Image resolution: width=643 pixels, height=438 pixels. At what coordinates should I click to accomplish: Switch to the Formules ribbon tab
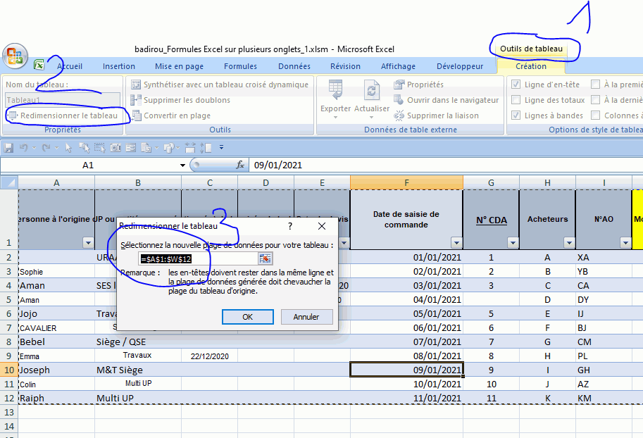pyautogui.click(x=240, y=66)
